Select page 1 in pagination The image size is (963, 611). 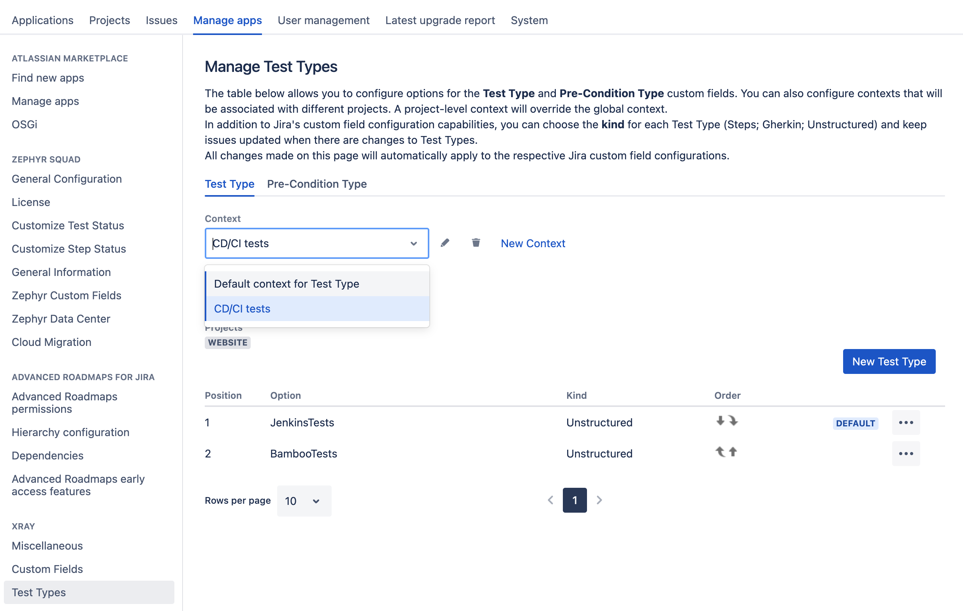click(575, 500)
